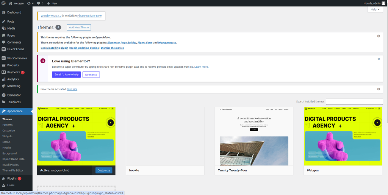The width and height of the screenshot is (388, 195).
Task: Click the admin avatar picture
Action: point(383,3)
